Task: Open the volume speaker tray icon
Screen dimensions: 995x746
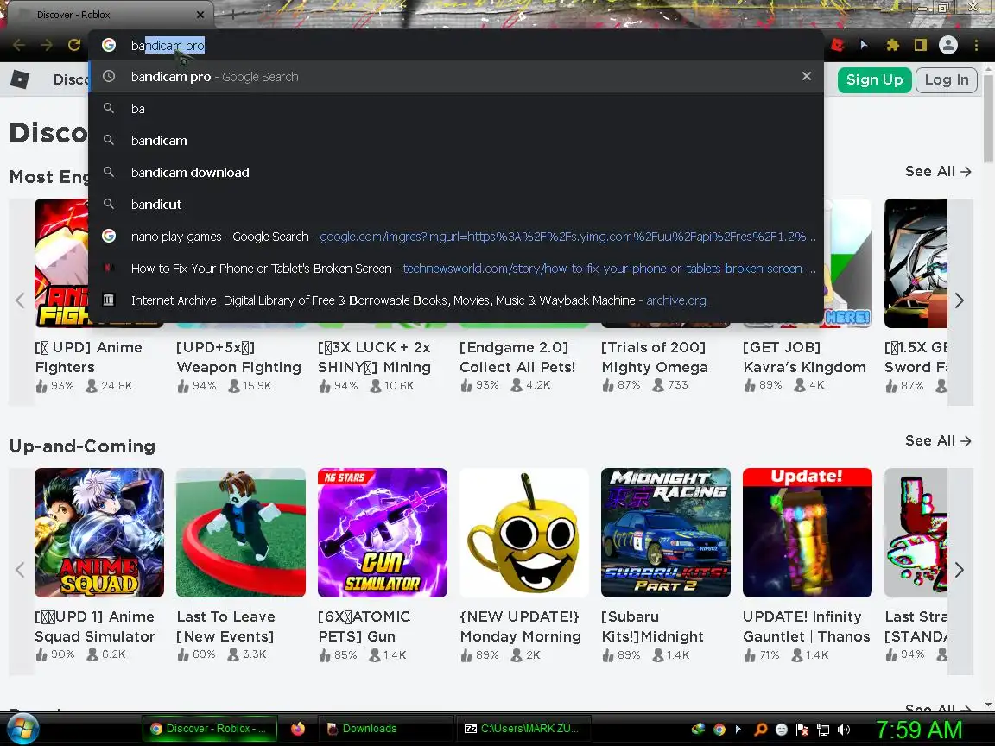Action: tap(844, 730)
